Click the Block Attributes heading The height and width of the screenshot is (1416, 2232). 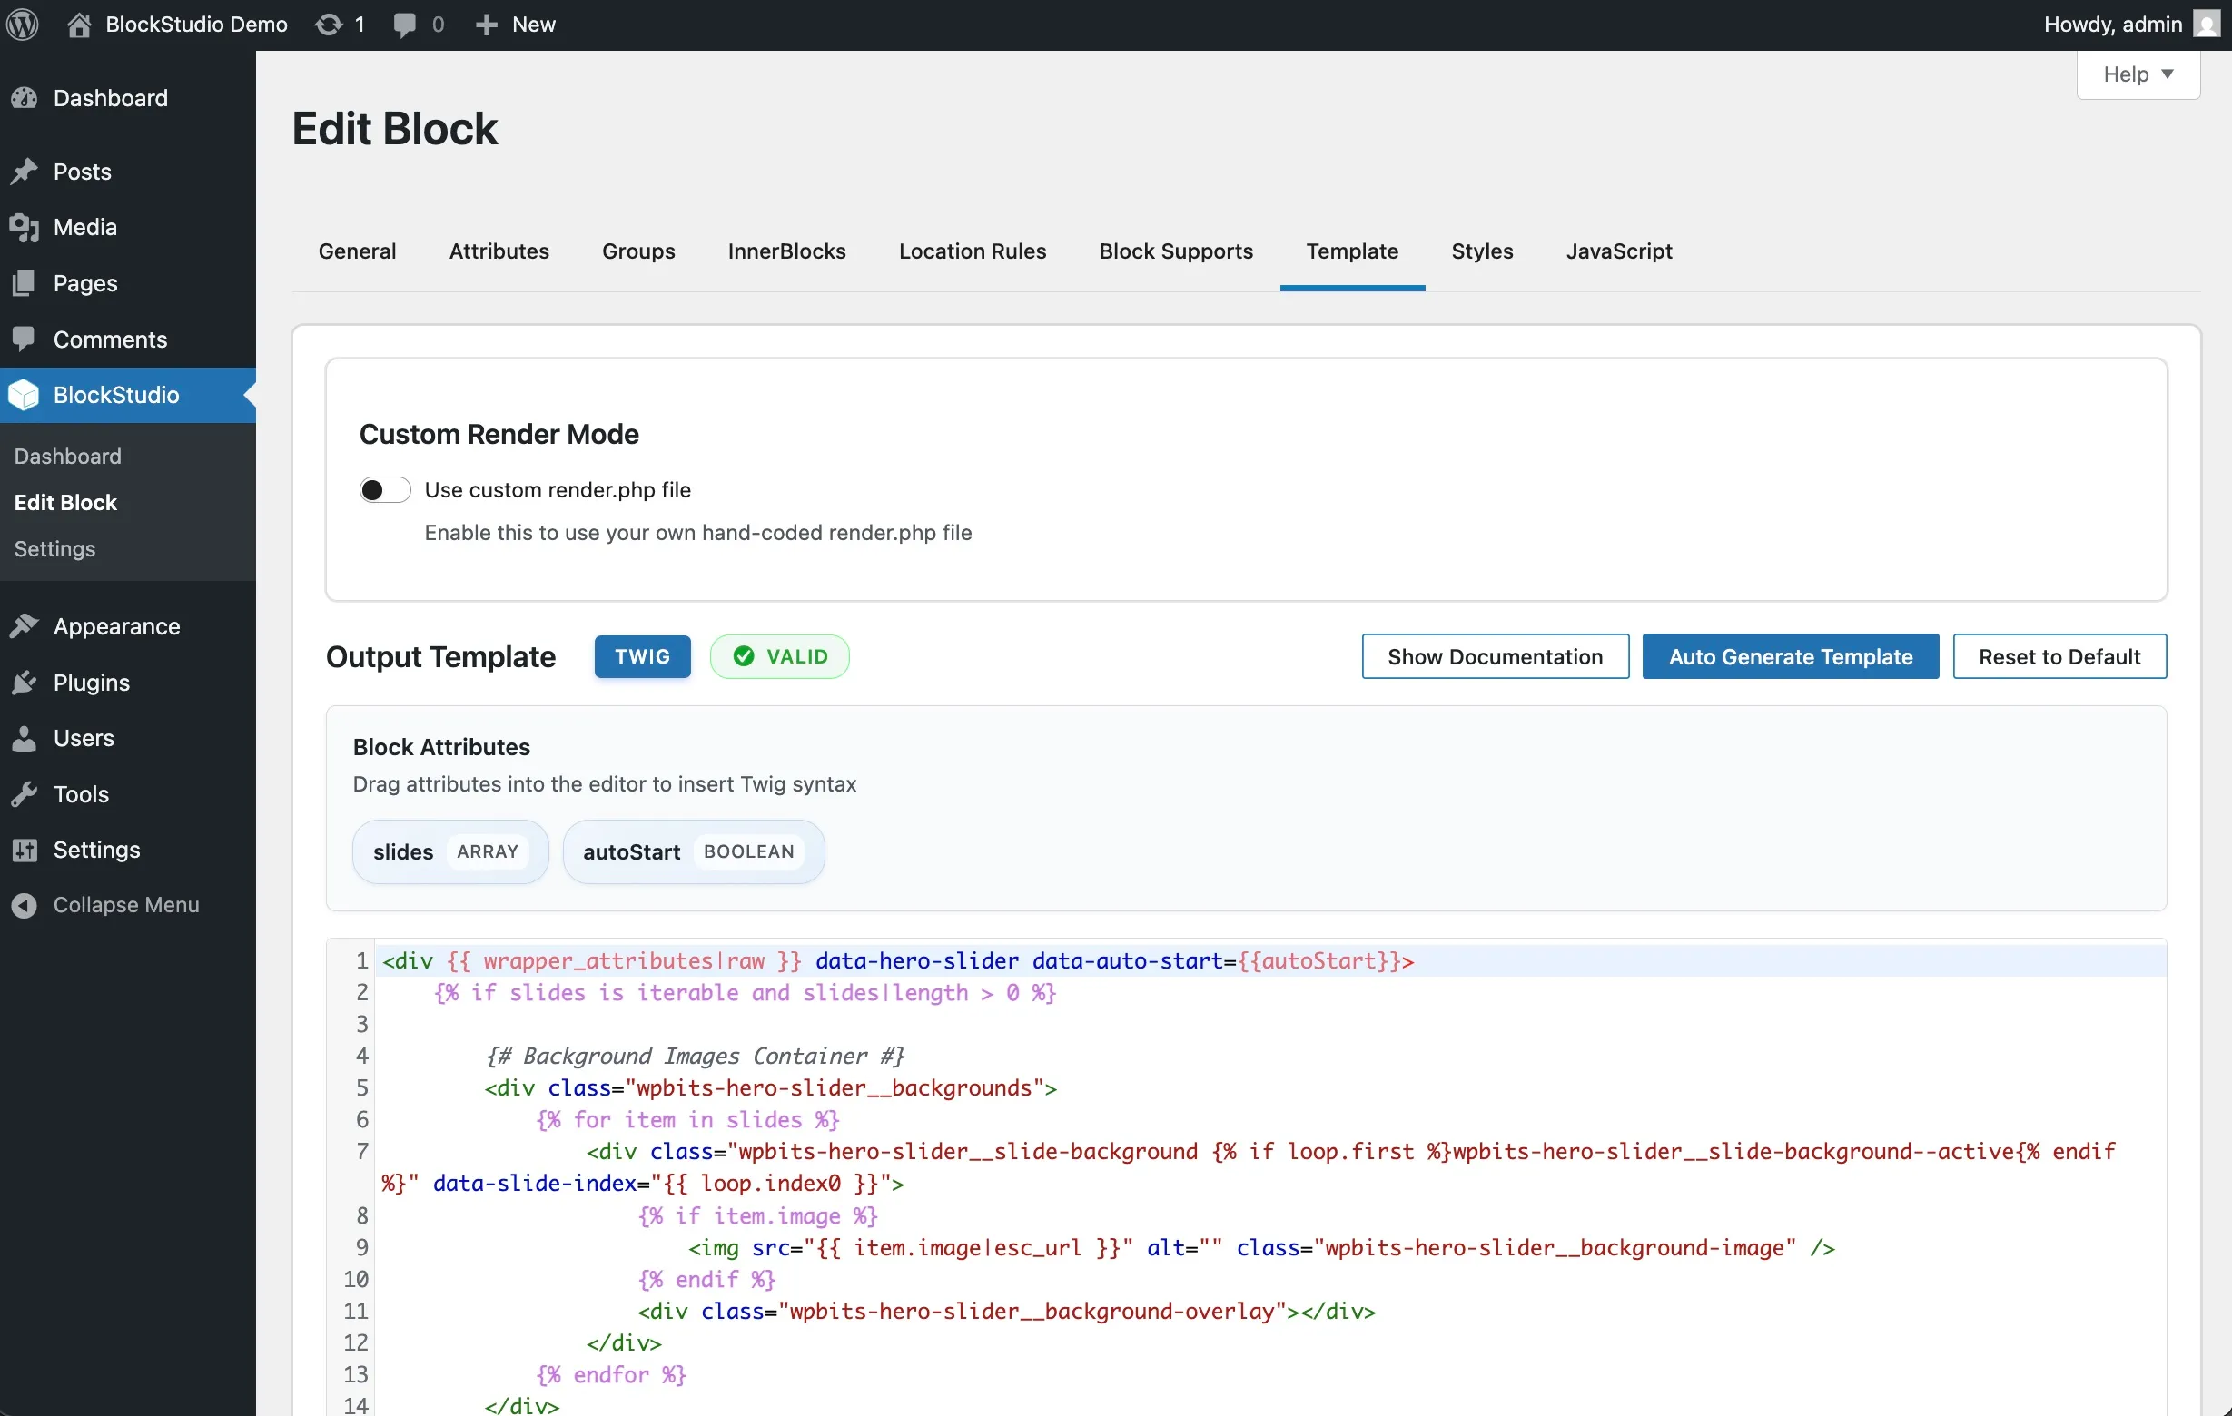pyautogui.click(x=441, y=747)
